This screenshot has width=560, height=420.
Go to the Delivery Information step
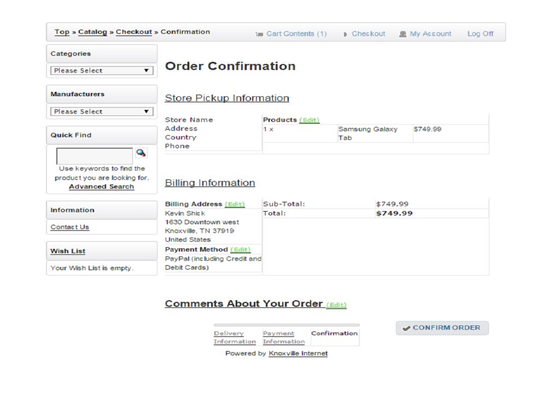pos(235,337)
